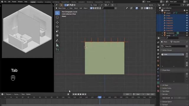Uncheck the Collection exclude checkbox
The image size is (189, 106).
click(x=184, y=11)
